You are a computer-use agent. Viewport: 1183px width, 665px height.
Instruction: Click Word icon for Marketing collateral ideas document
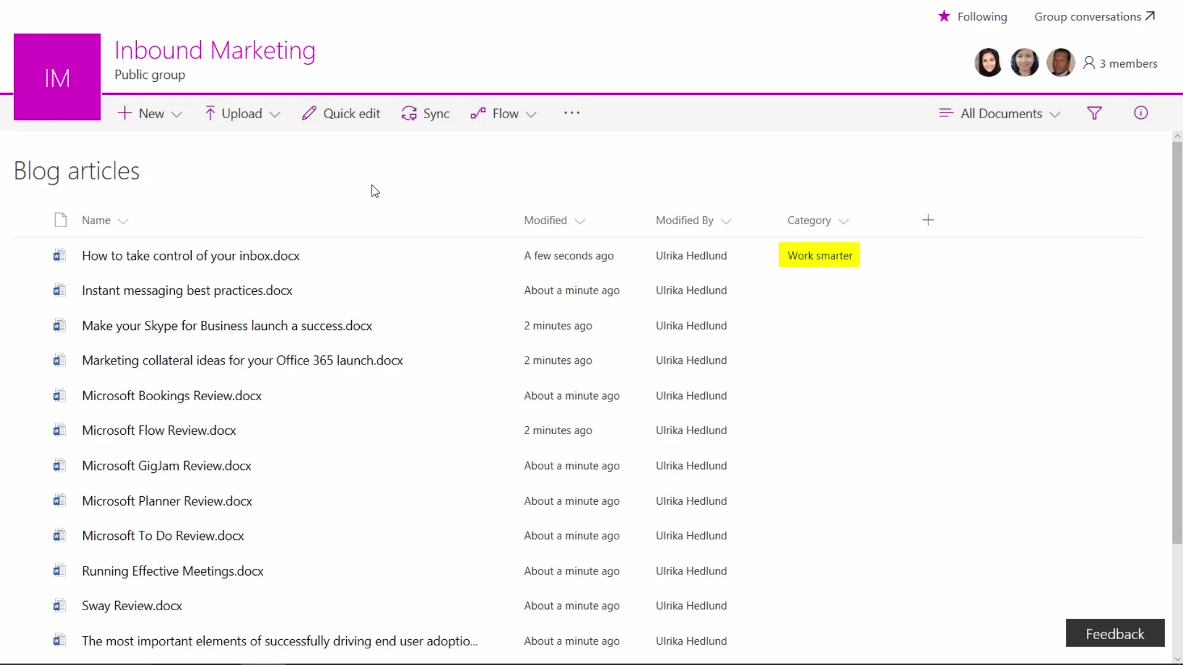59,360
